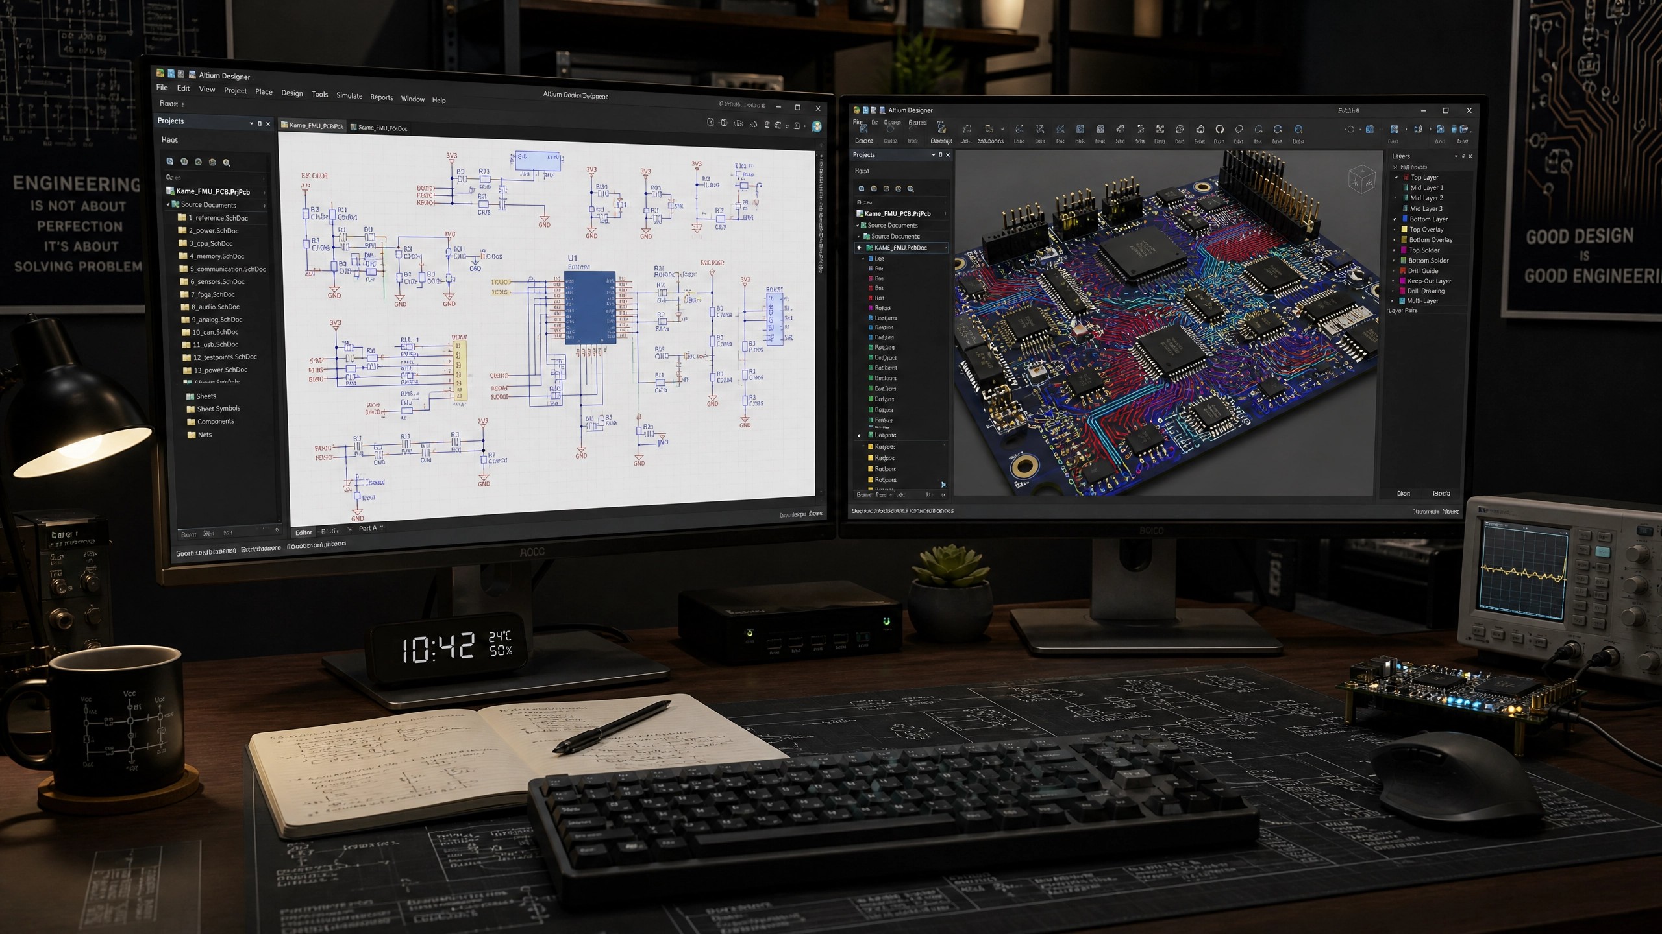
Task: Open the PCB window Projects panel dropdown arrow
Action: point(934,155)
